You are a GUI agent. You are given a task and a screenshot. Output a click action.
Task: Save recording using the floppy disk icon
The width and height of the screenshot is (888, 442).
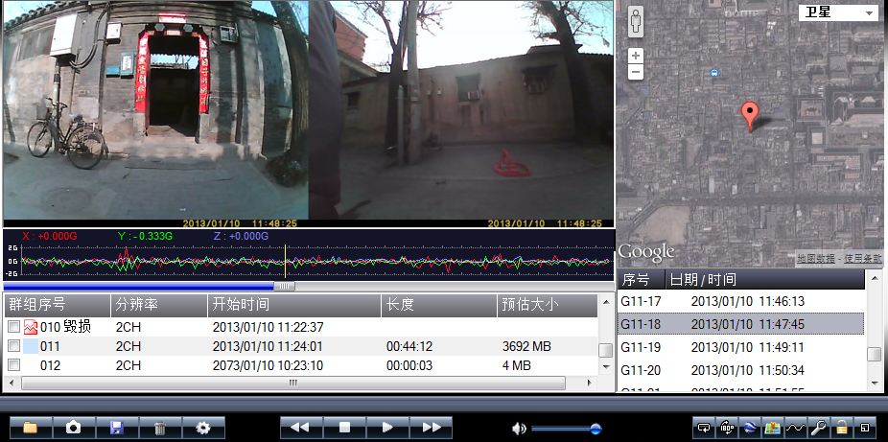click(x=117, y=428)
